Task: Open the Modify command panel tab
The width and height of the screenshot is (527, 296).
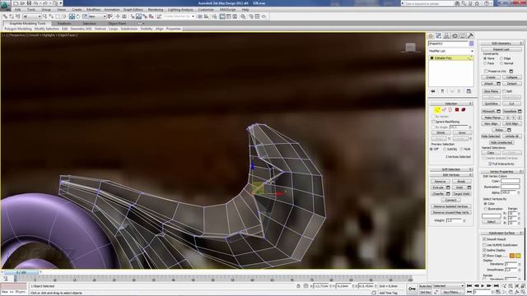Action: pyautogui.click(x=439, y=35)
